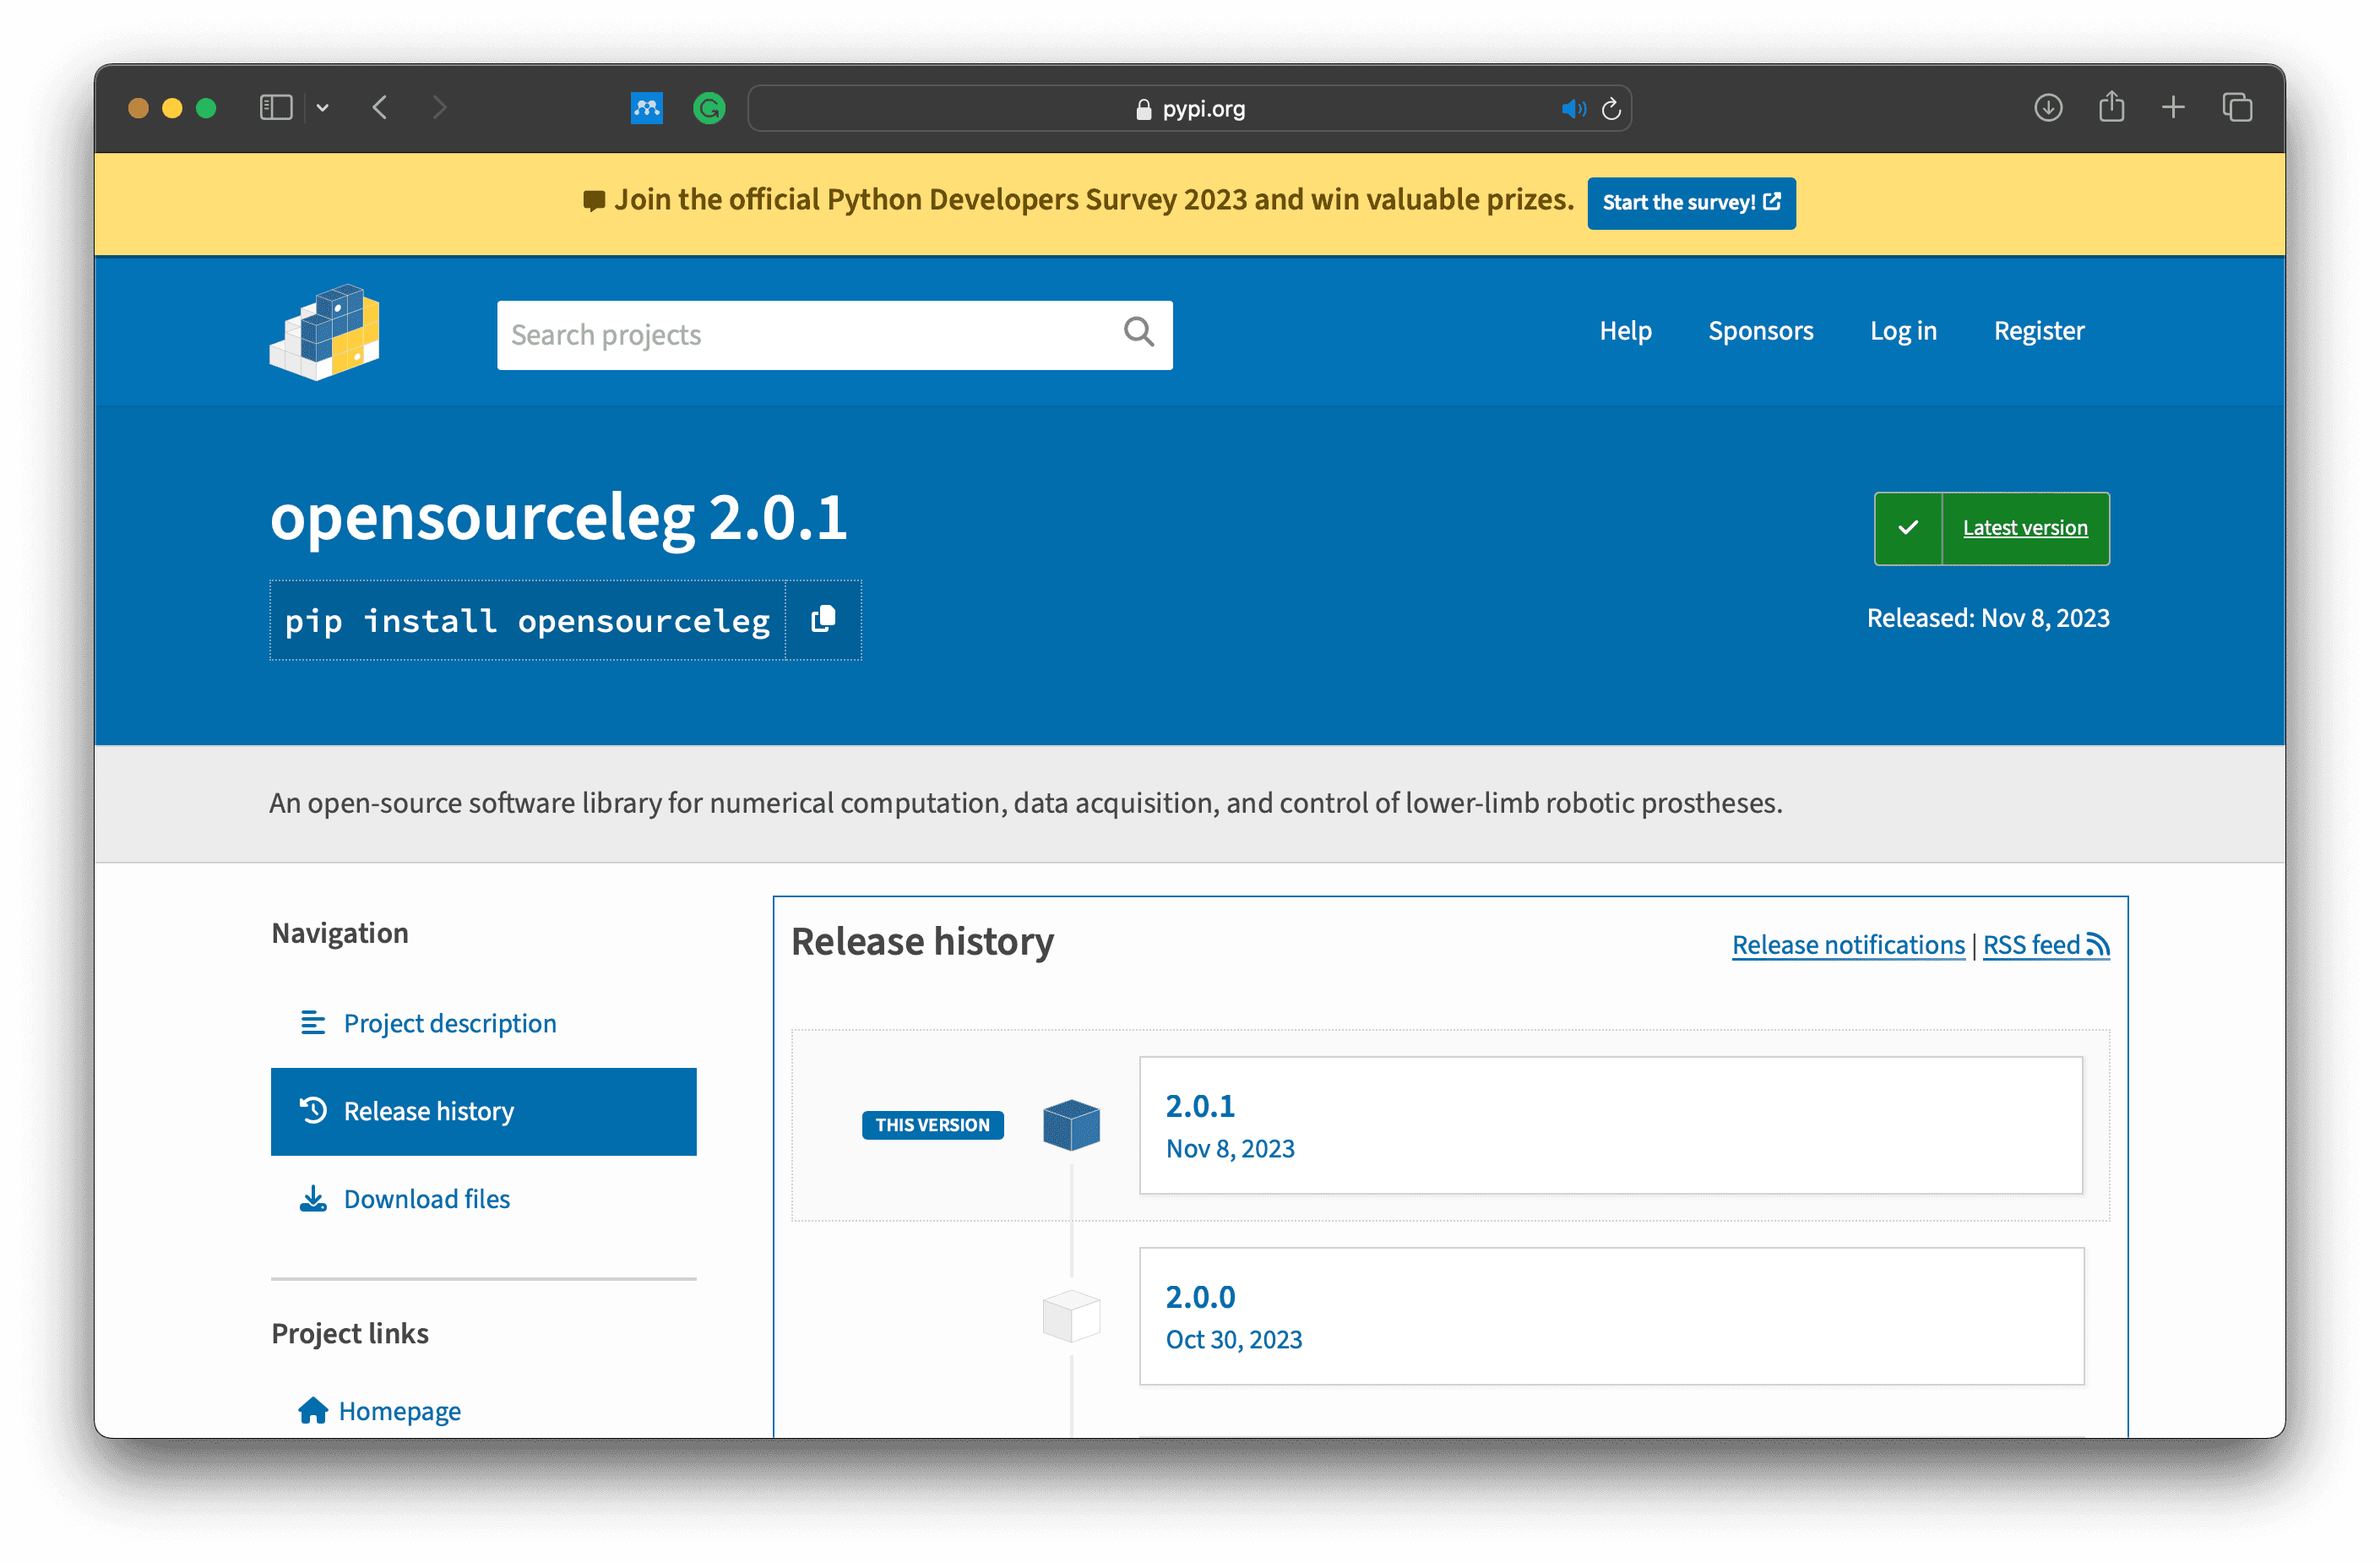Screen dimensions: 2380x1563
Task: Select Release history in navigation
Action: pyautogui.click(x=484, y=1111)
